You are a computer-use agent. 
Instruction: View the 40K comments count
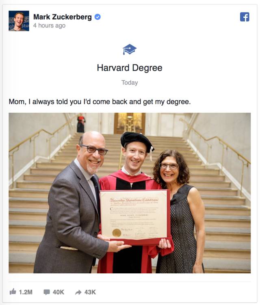pyautogui.click(x=58, y=292)
